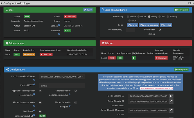Toggle Alertes de réveils manqués checkbox
Image resolution: width=194 pixels, height=118 pixels.
click(76, 102)
